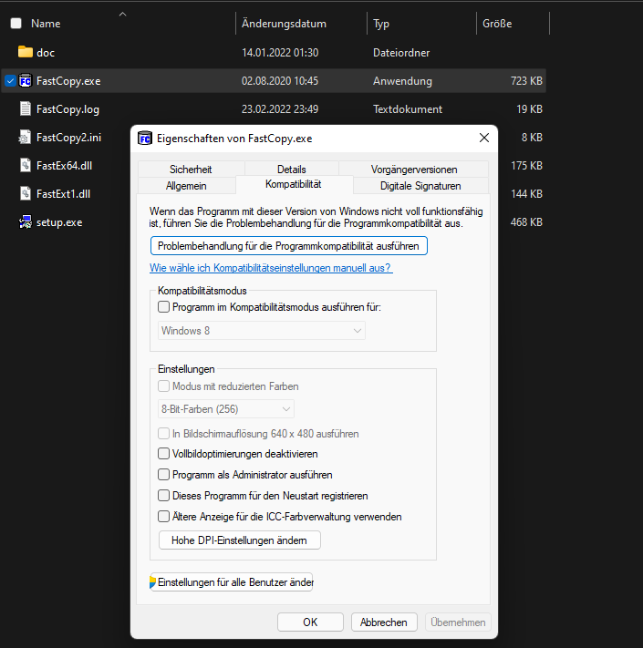Close the Eigenschaften von FastCopy.exe dialog
The width and height of the screenshot is (643, 648).
click(x=484, y=138)
